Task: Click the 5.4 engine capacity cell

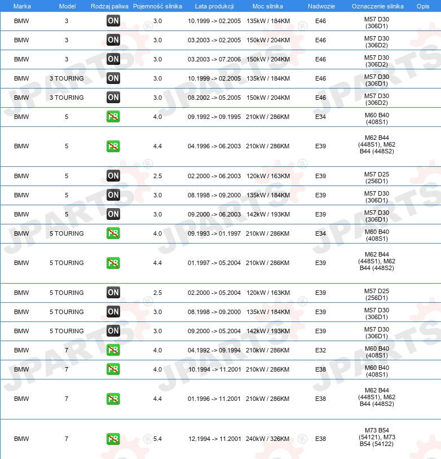Action: pos(157,439)
